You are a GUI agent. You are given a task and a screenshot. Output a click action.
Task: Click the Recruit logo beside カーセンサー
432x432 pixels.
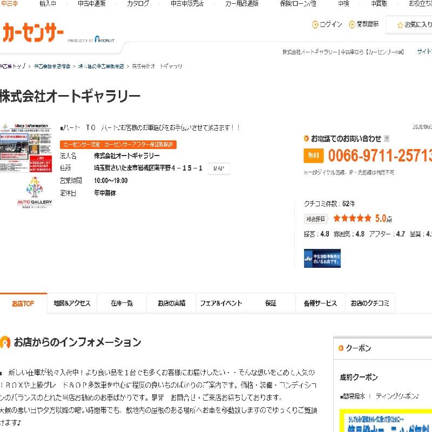[x=104, y=39]
